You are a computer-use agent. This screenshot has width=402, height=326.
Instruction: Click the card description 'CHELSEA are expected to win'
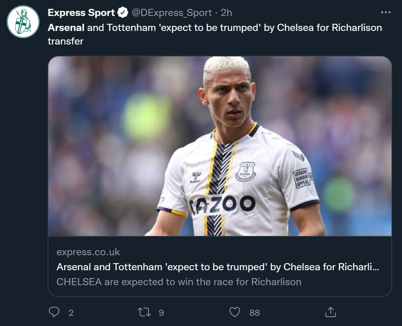[179, 282]
